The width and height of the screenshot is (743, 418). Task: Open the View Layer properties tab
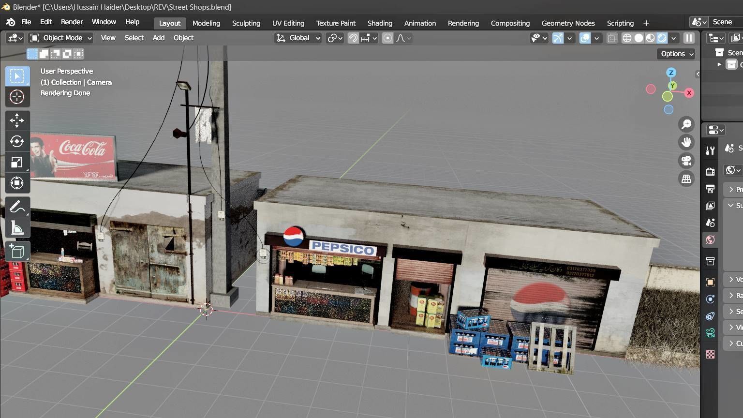click(x=710, y=206)
